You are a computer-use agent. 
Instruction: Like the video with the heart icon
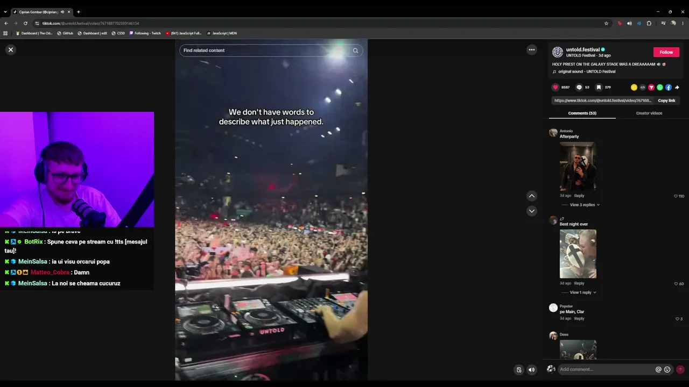[556, 87]
